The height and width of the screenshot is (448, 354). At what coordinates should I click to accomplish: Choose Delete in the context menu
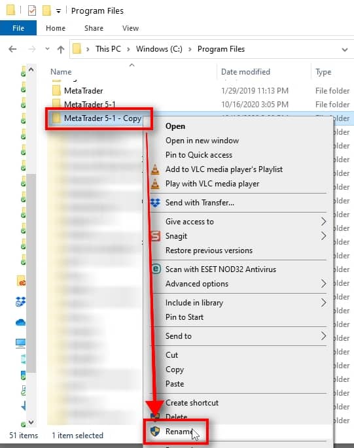176,417
